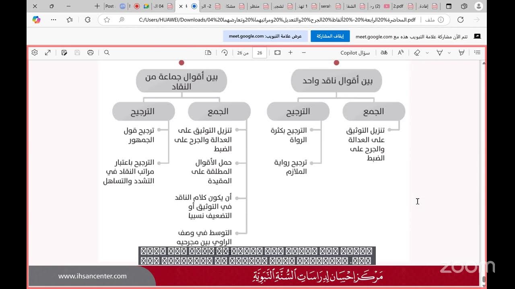Screen dimensions: 515x289
Task: Print the PDF document
Action: tap(91, 53)
